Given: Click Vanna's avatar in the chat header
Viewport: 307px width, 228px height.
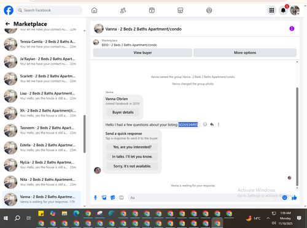Looking at the screenshot, I should point(99,29).
